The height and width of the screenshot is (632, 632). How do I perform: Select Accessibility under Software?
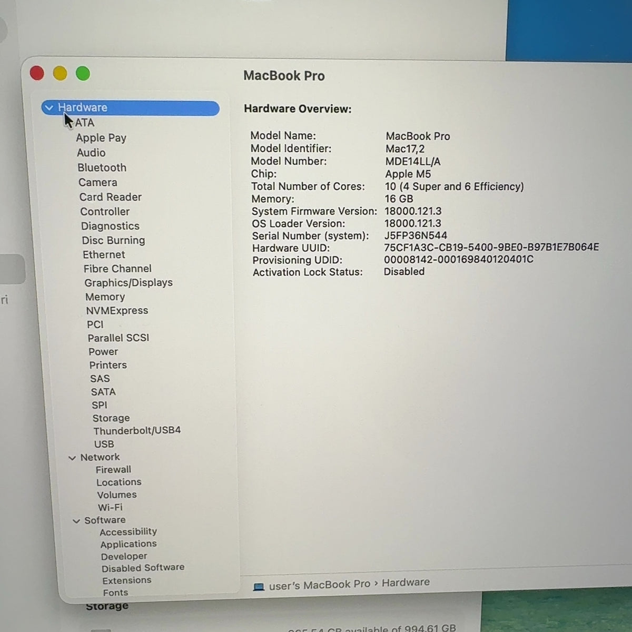(x=129, y=532)
